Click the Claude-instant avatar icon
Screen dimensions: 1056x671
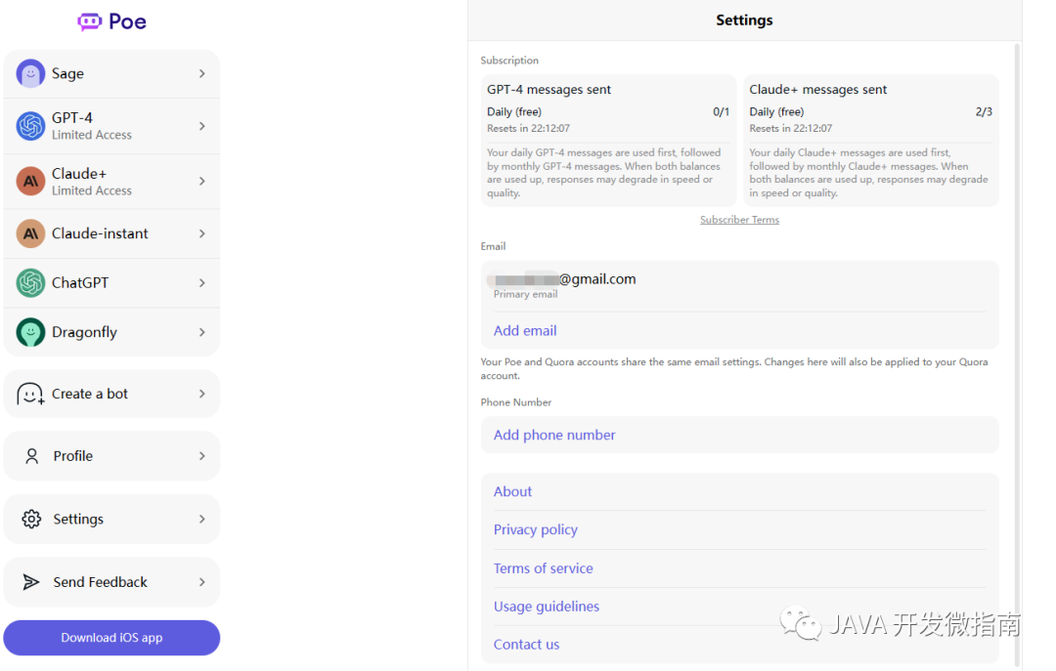coord(31,233)
